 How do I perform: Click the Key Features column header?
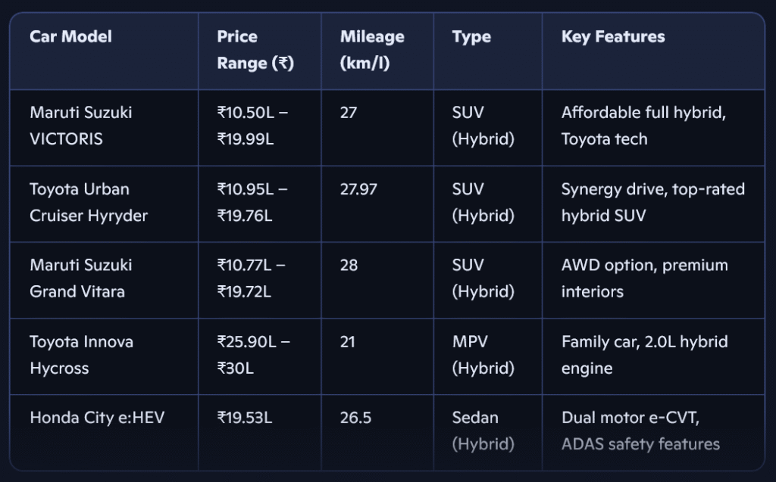pyautogui.click(x=612, y=37)
